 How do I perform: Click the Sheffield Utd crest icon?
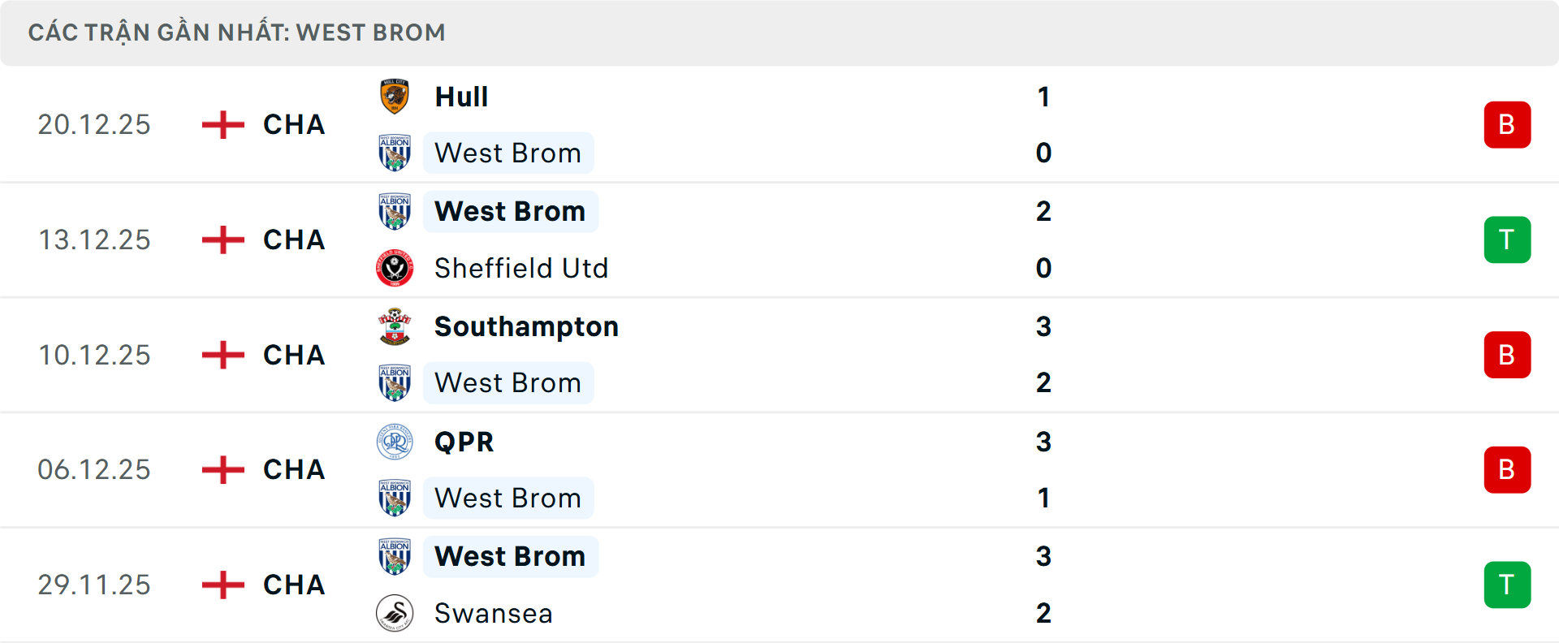pos(395,268)
